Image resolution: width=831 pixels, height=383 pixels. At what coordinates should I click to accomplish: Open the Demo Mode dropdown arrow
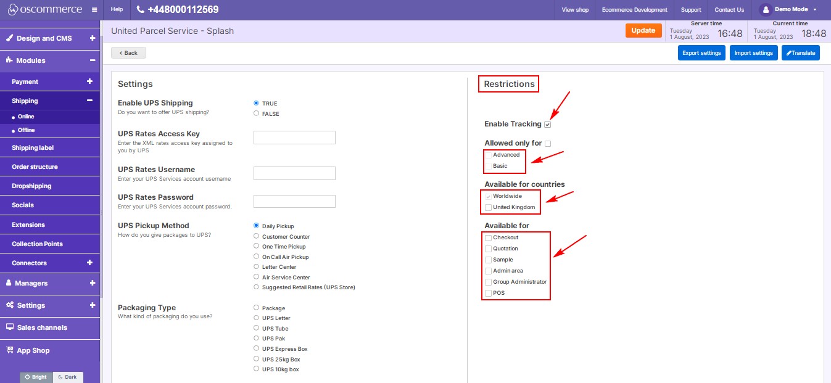815,10
